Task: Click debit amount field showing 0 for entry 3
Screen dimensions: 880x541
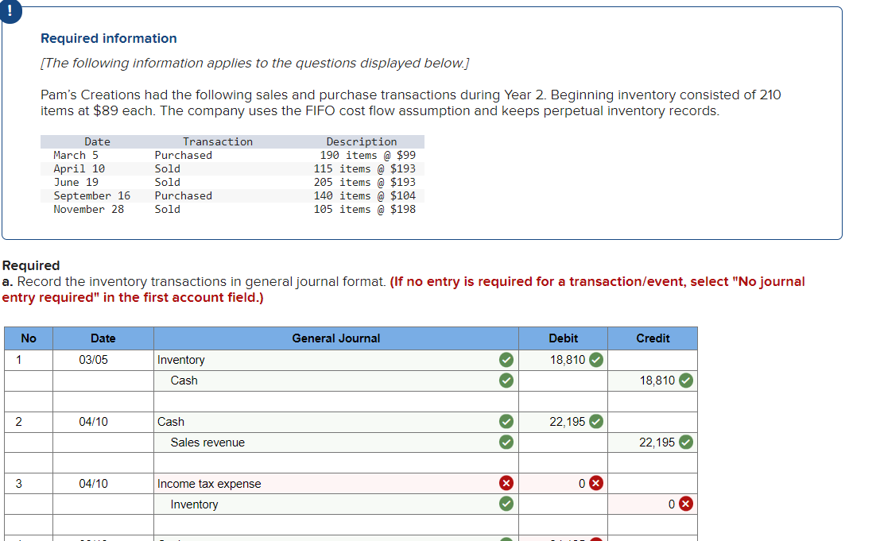Action: 563,483
